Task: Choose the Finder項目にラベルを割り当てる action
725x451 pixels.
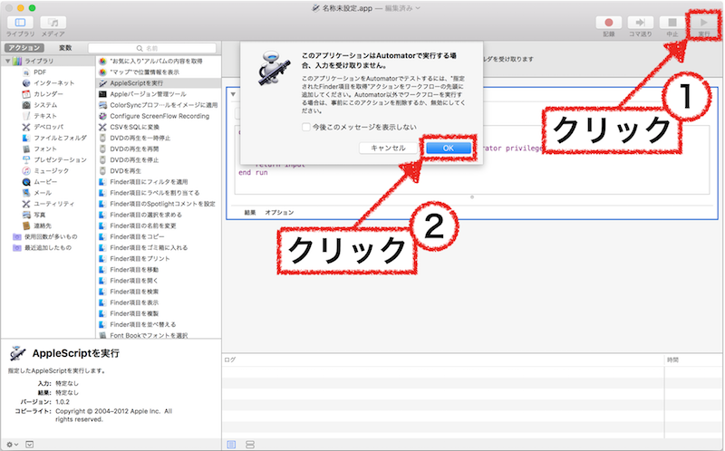Action: (x=158, y=193)
